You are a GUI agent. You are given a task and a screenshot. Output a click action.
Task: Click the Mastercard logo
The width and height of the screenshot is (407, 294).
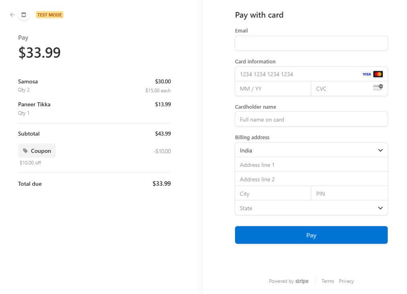click(378, 74)
